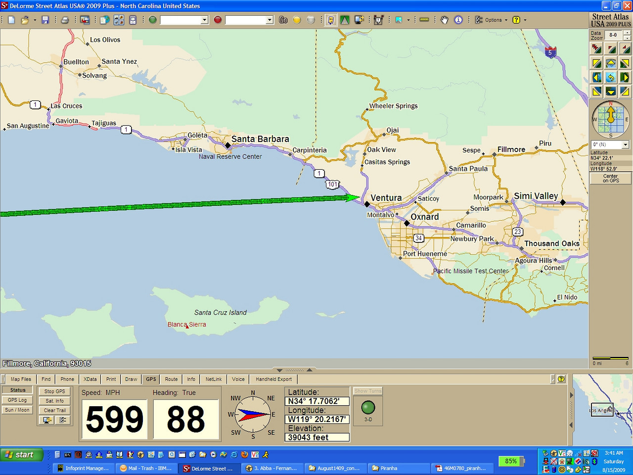Click the gray circle toolbar icon
Viewport: 633px width, 475px height.
point(311,20)
